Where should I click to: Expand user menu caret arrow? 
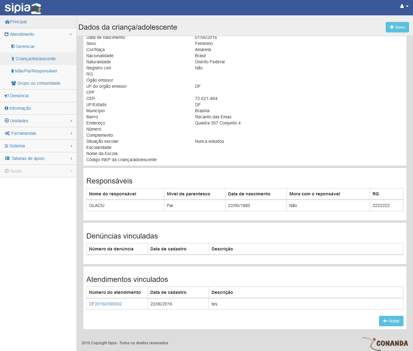tap(407, 6)
